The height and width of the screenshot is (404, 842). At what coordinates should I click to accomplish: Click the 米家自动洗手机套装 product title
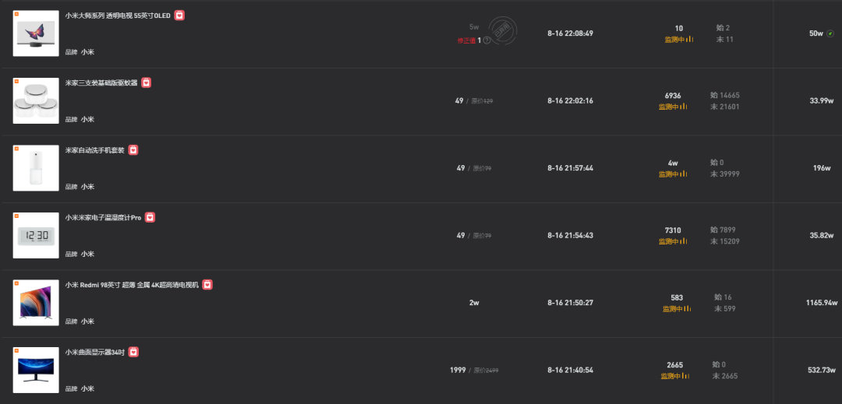(94, 150)
